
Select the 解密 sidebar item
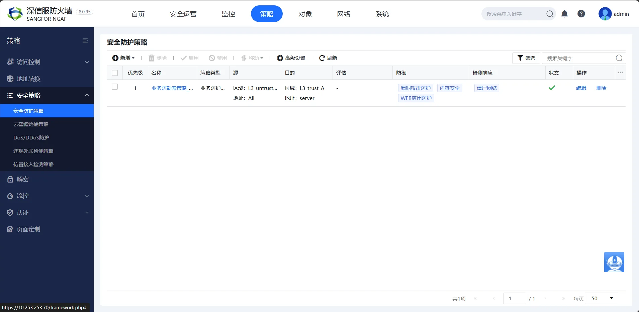click(x=22, y=179)
